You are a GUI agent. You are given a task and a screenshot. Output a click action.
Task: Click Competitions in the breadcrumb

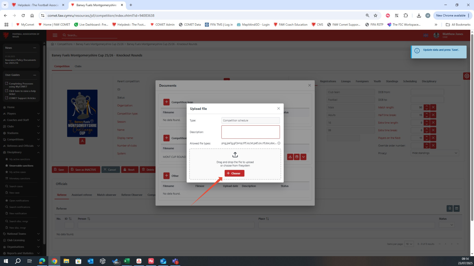(x=65, y=44)
